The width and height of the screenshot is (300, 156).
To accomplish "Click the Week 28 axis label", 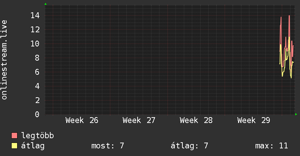I will click(x=196, y=120).
